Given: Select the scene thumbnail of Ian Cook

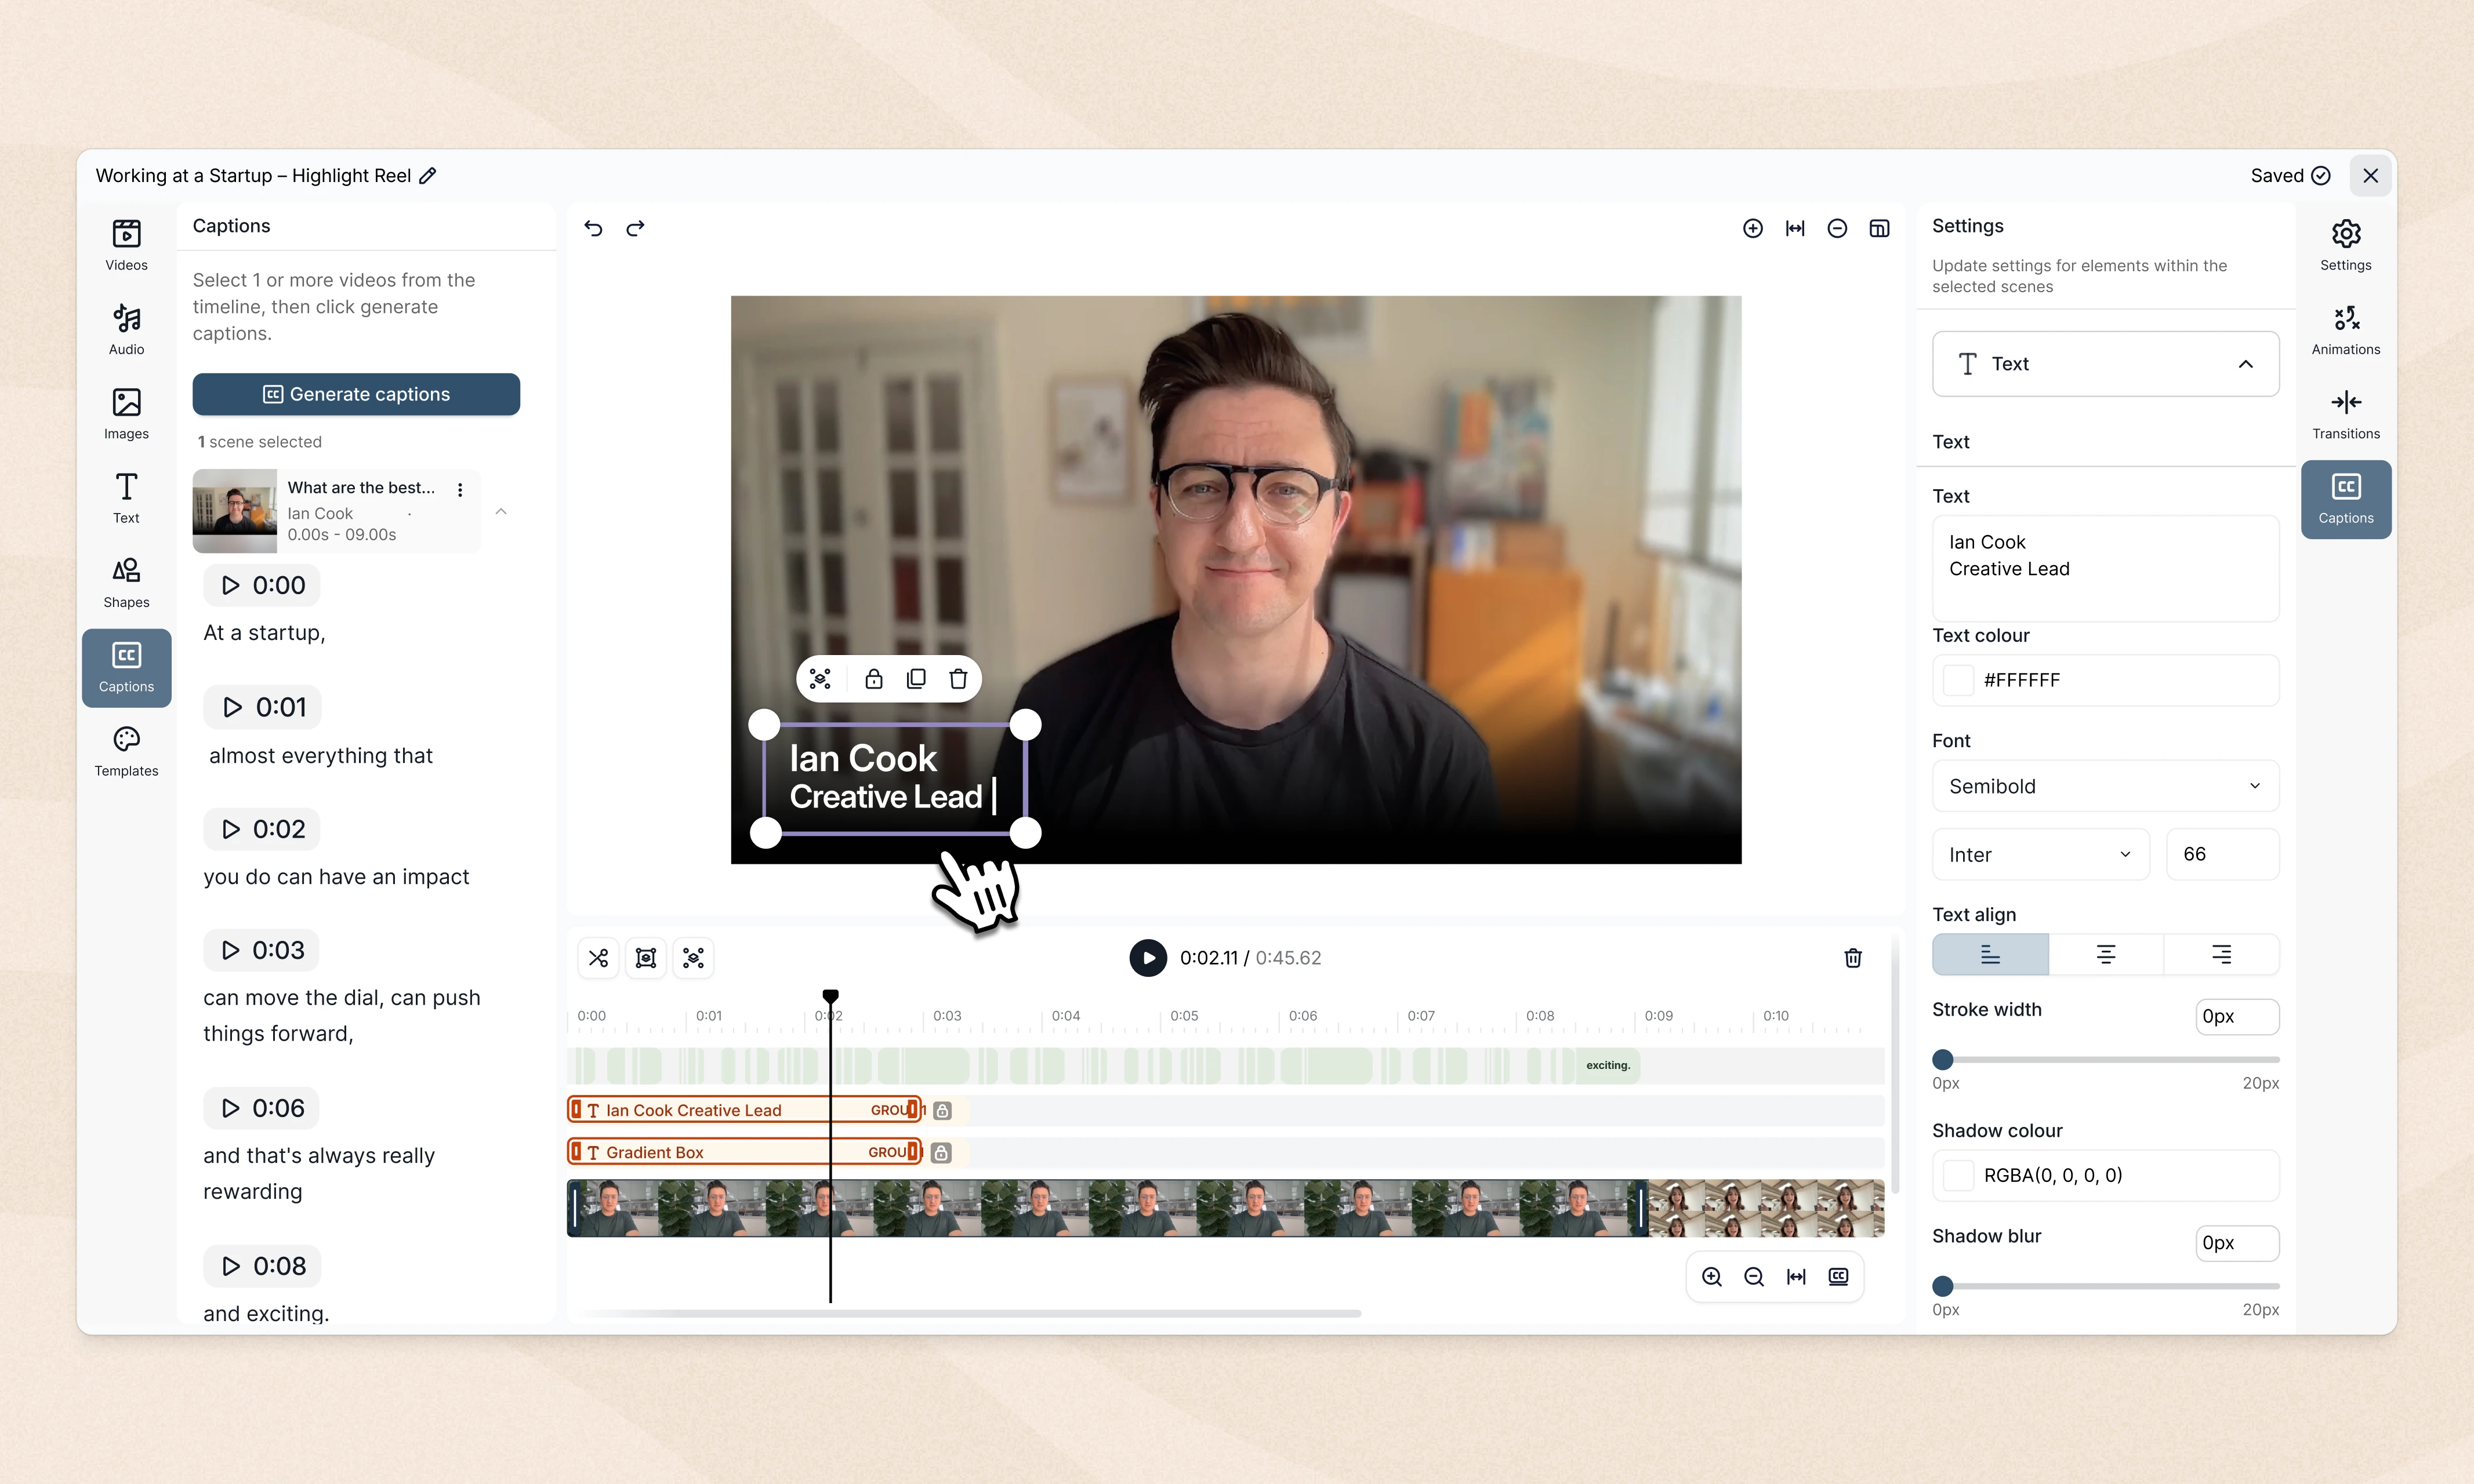Looking at the screenshot, I should pos(234,511).
